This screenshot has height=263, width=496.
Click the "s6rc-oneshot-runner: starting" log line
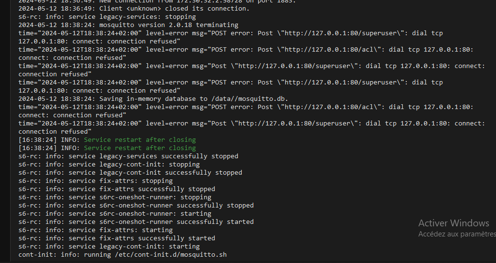(x=115, y=214)
